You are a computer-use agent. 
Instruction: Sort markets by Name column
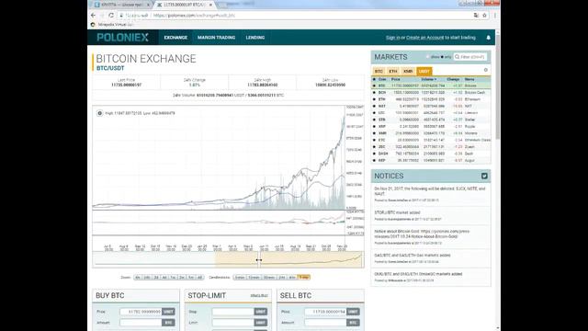tap(469, 79)
